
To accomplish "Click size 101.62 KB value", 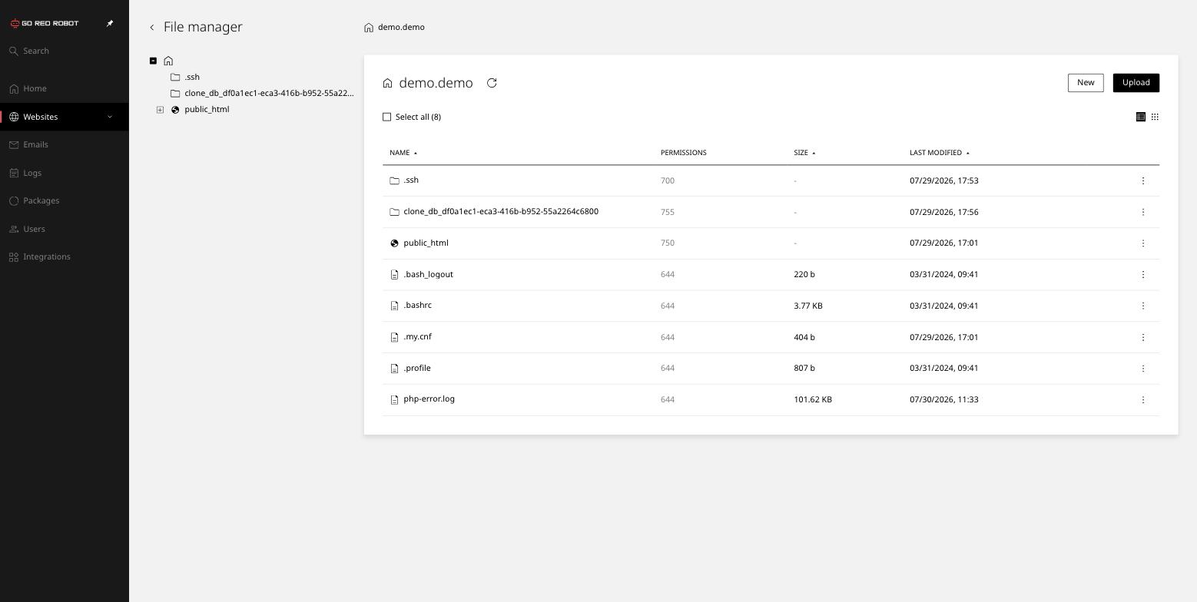I will tap(813, 399).
